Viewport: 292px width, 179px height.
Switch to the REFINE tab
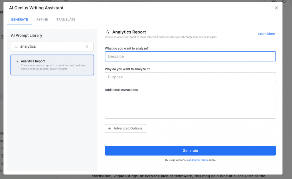point(42,19)
